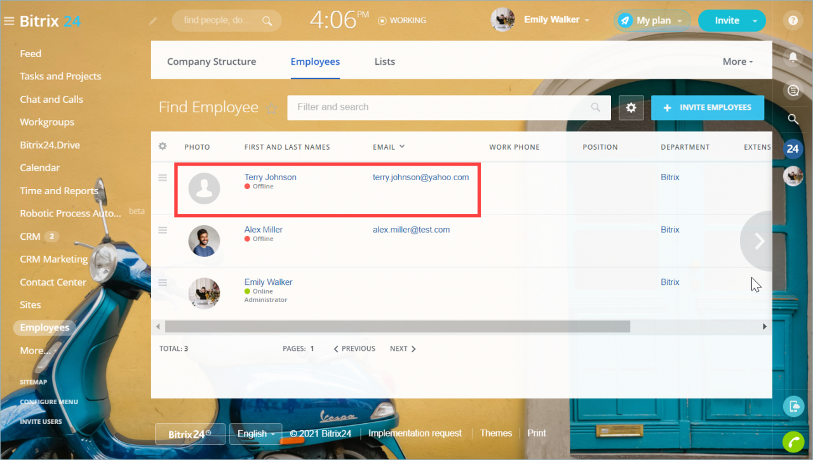813x460 pixels.
Task: Click CONFIGURE MENU link
Action: click(x=49, y=402)
